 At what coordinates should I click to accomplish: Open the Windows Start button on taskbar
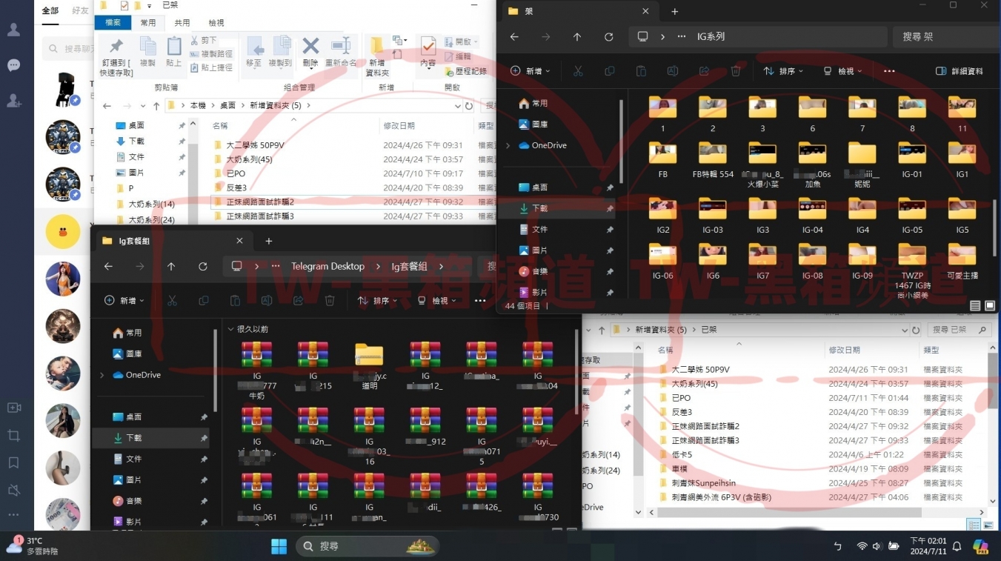(279, 547)
